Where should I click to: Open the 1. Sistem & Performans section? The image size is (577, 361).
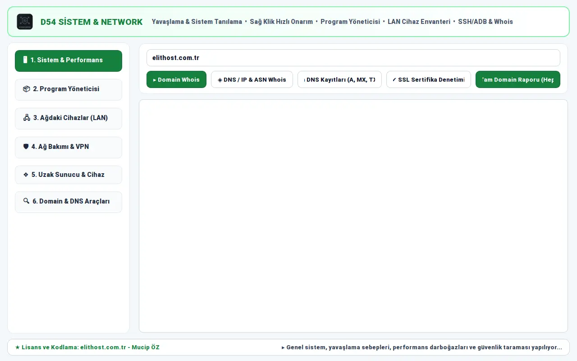(69, 61)
